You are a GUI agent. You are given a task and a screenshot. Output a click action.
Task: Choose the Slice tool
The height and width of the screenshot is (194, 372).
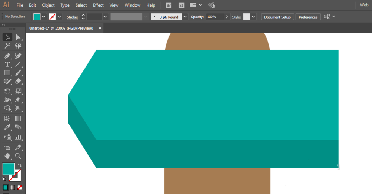point(18,147)
